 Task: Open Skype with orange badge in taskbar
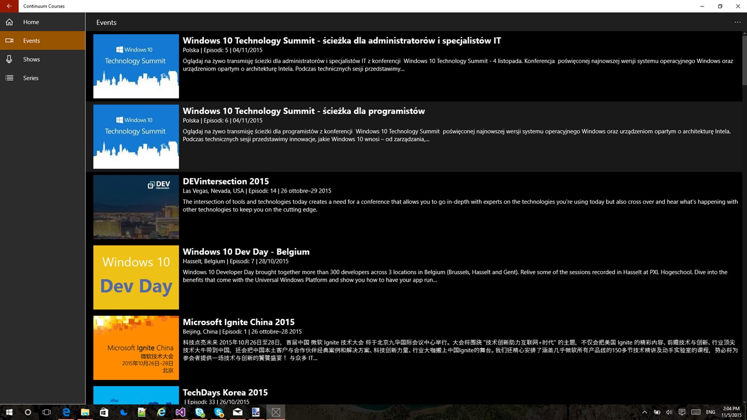click(219, 412)
